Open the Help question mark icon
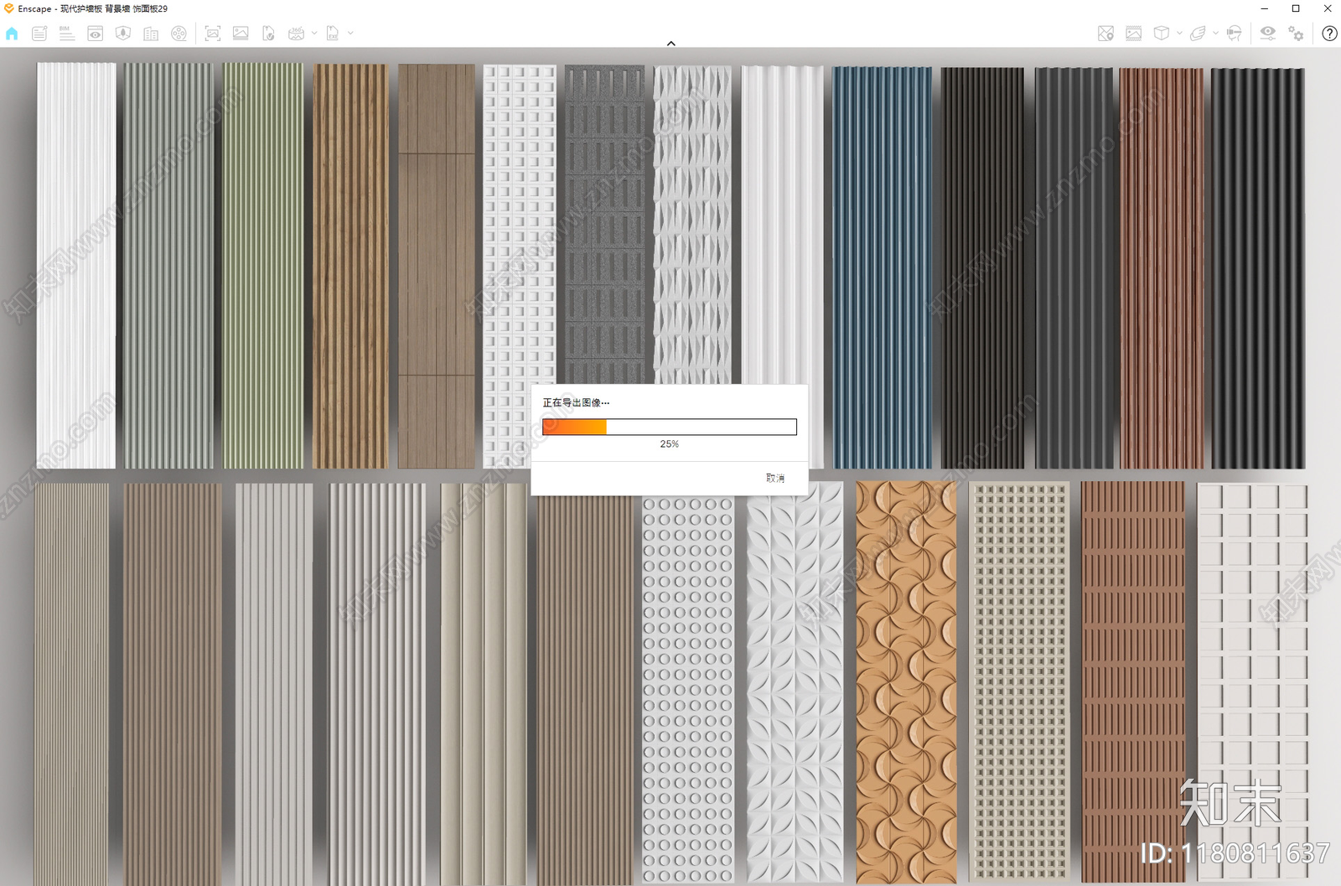The image size is (1341, 886). (1329, 34)
